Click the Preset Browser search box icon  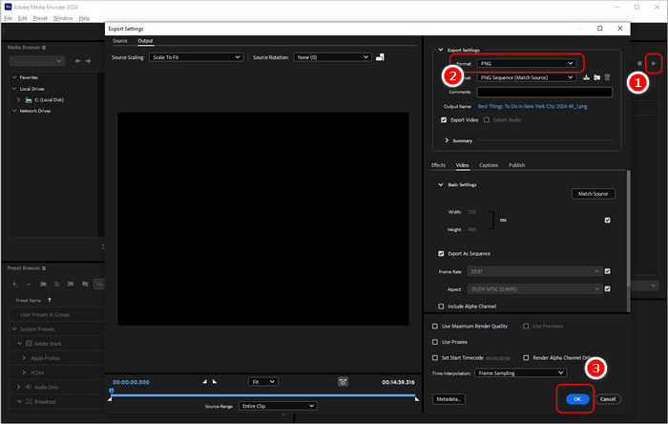99,284
